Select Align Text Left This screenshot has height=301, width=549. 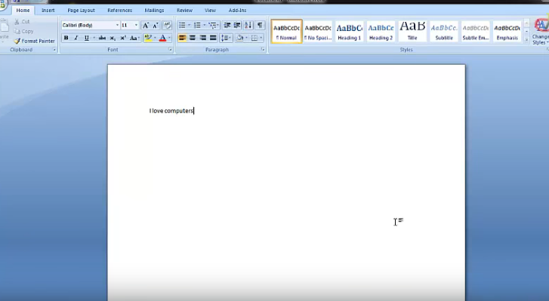182,38
